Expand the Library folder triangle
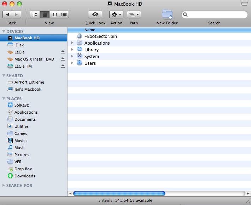 tap(72, 50)
